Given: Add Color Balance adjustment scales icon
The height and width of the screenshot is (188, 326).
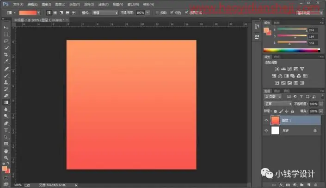Looking at the screenshot, I should pyautogui.click(x=280, y=76).
